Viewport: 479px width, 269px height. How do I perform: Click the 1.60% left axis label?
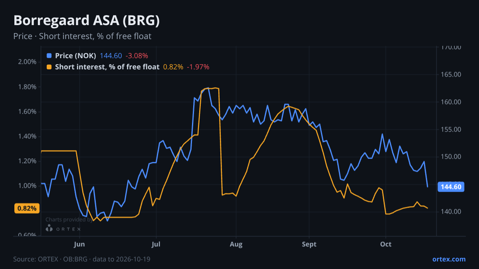(27, 112)
